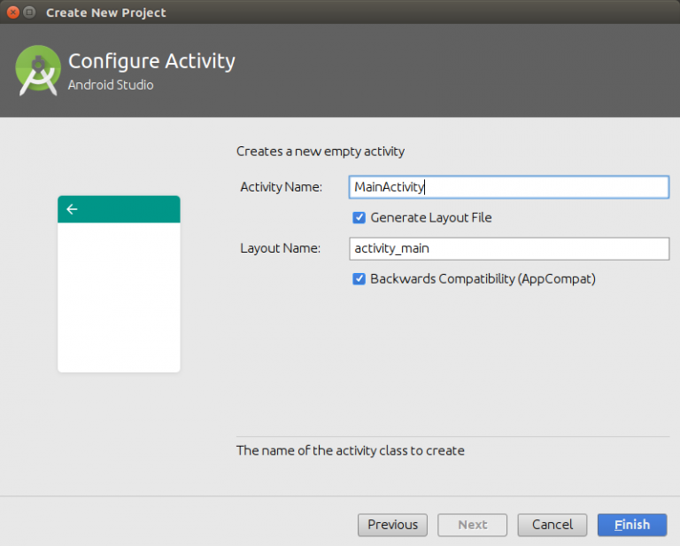Image resolution: width=680 pixels, height=546 pixels.
Task: Select the white body of activity preview
Action: point(119,297)
